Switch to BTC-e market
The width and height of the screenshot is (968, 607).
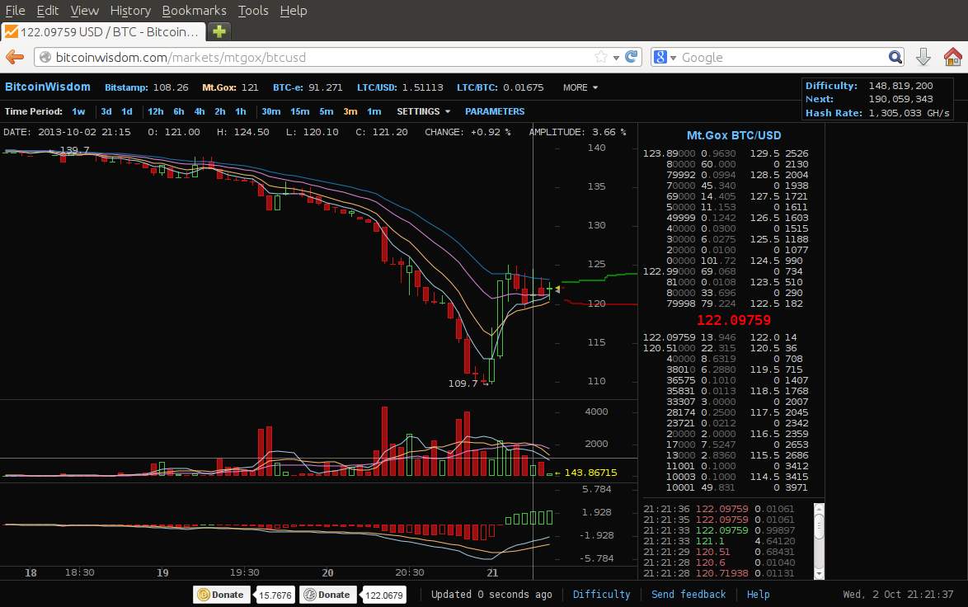[308, 87]
